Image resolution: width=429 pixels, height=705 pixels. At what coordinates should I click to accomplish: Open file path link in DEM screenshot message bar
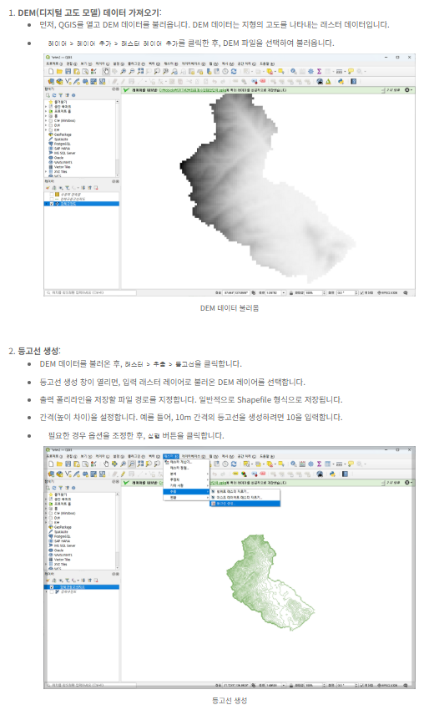193,90
